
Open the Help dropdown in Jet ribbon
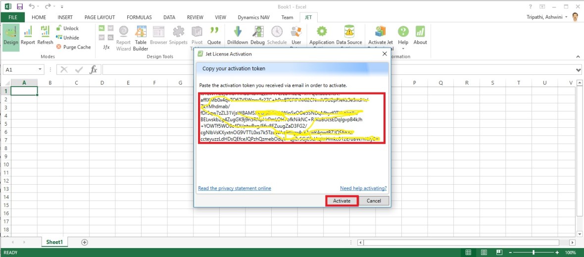coord(403,43)
